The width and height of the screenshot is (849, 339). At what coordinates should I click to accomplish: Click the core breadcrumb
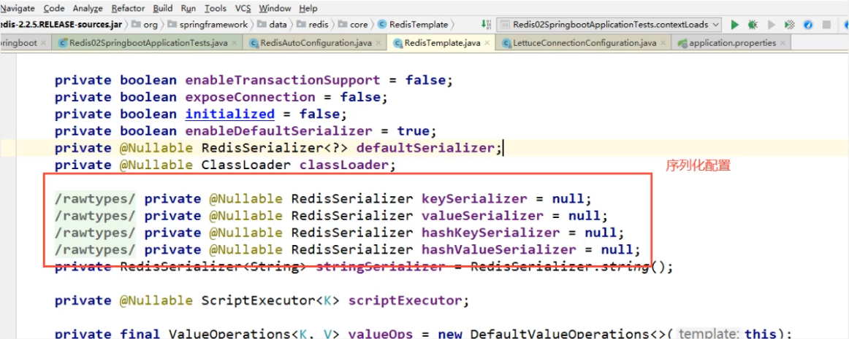click(359, 24)
